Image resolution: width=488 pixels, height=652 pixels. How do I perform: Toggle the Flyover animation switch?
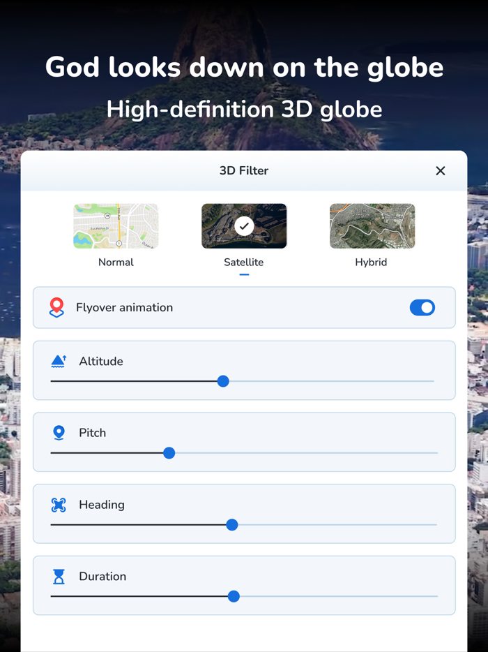click(422, 308)
